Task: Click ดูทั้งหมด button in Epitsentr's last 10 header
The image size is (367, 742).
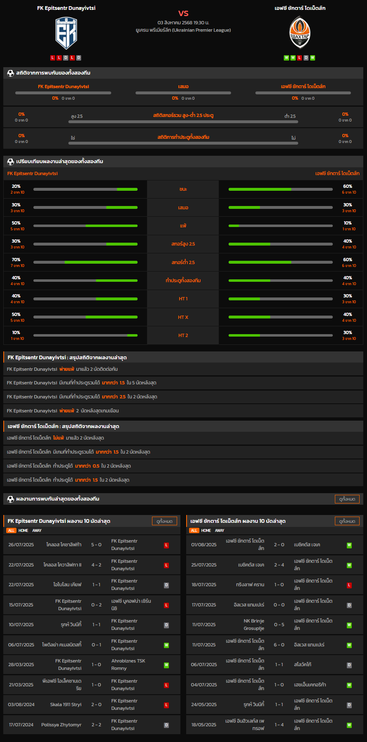Action: coord(165,521)
